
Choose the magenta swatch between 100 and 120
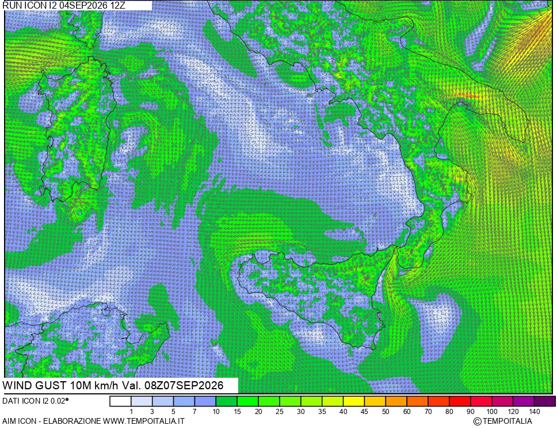point(502,401)
